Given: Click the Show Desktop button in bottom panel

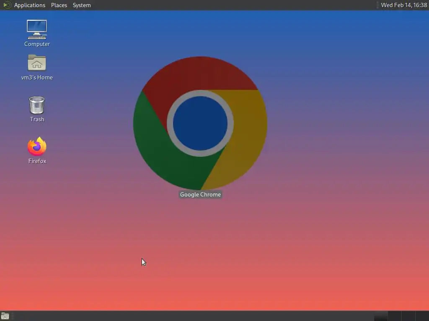Looking at the screenshot, I should point(5,316).
